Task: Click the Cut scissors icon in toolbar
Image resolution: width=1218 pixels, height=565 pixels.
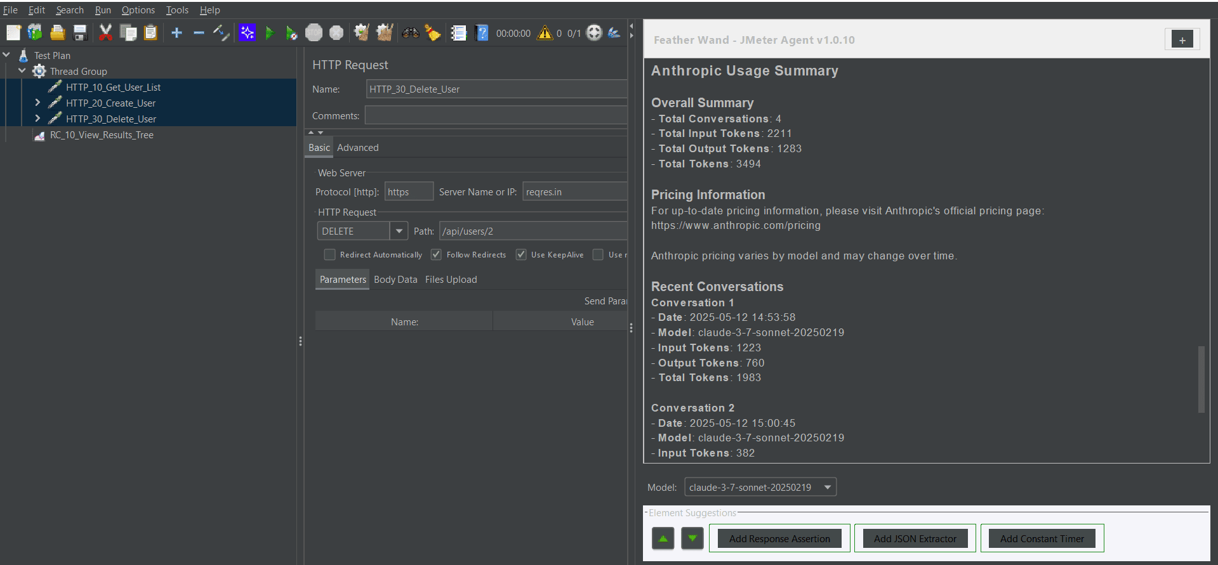Action: pos(105,33)
